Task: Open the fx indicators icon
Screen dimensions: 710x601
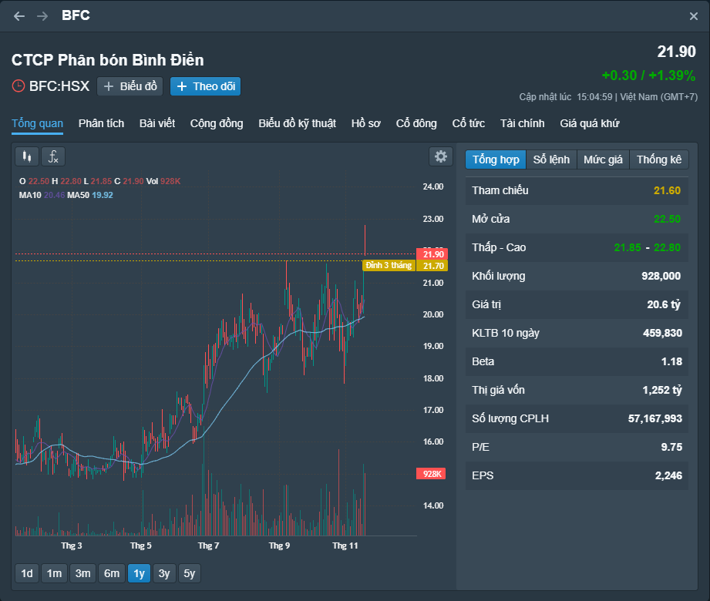Action: (x=53, y=156)
